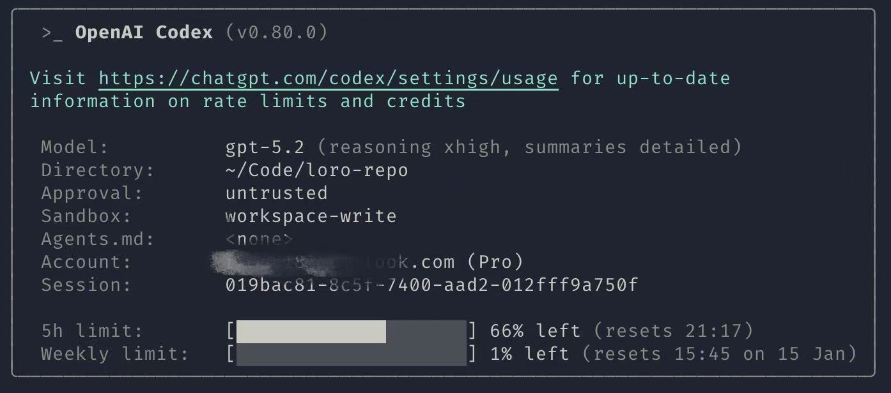Click the v0.80.0 version label

point(276,33)
